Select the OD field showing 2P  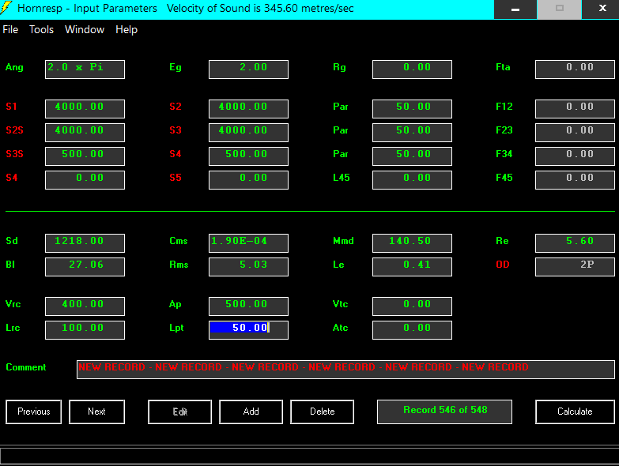tap(575, 266)
